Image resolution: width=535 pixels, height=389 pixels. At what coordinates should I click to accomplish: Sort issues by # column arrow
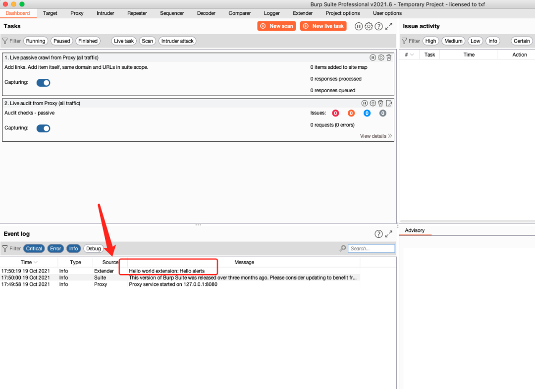(412, 55)
